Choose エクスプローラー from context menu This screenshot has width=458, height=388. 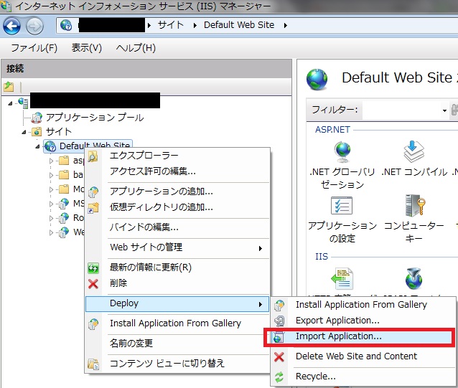(177, 155)
